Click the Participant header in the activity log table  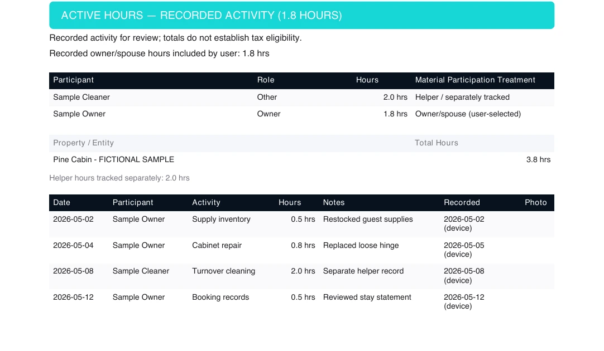point(133,203)
